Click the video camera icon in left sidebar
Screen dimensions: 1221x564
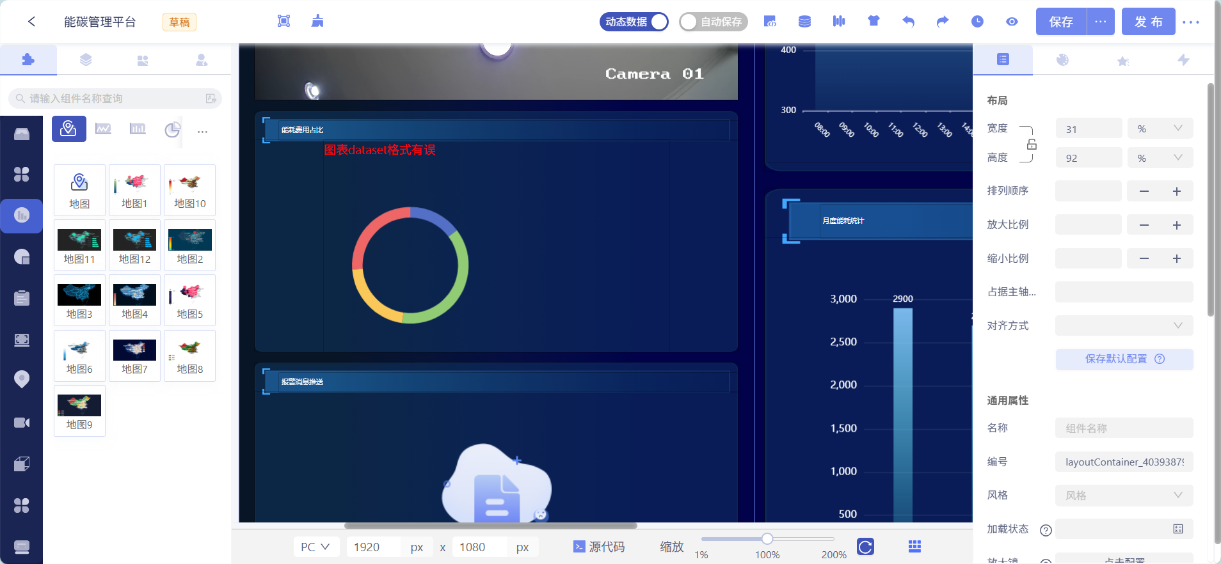point(22,423)
